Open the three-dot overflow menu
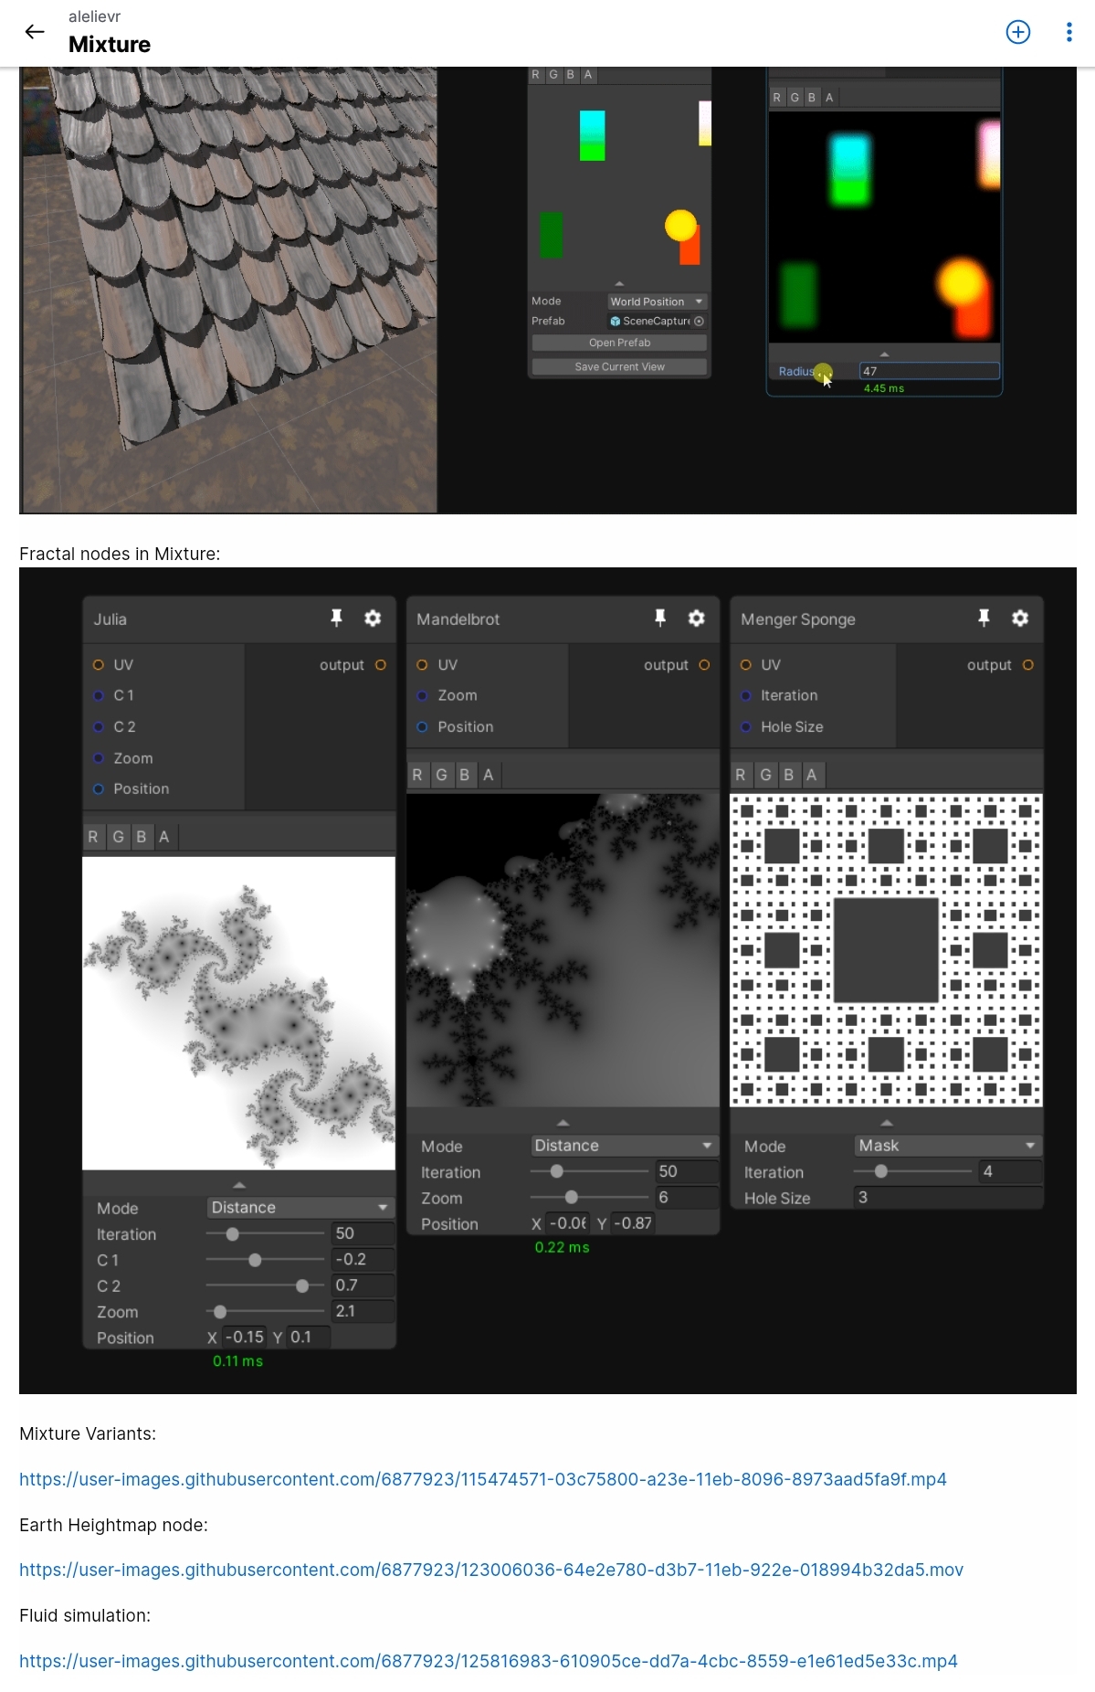1095x1692 pixels. click(1069, 32)
